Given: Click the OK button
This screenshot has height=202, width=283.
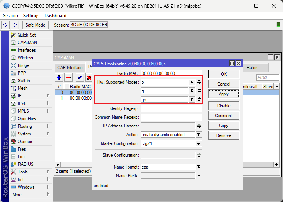Looking at the screenshot, I should point(224,74).
